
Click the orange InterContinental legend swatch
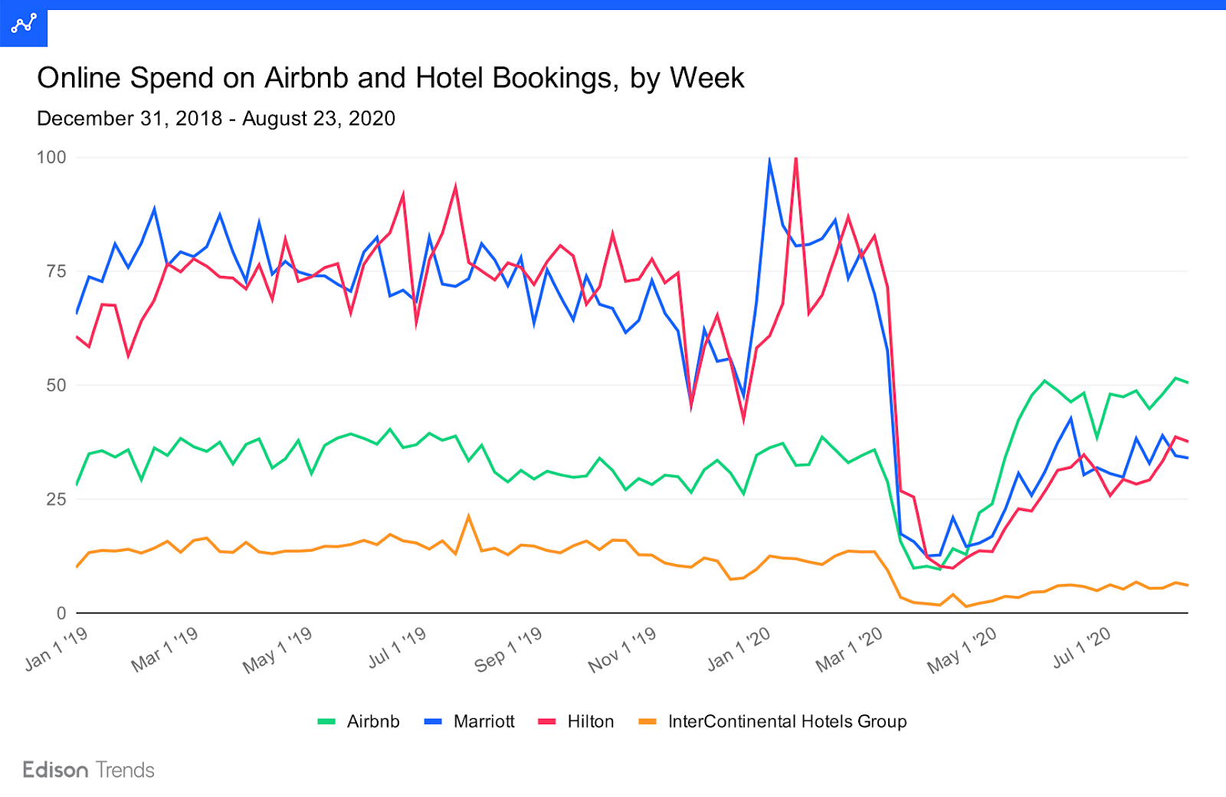(x=647, y=722)
